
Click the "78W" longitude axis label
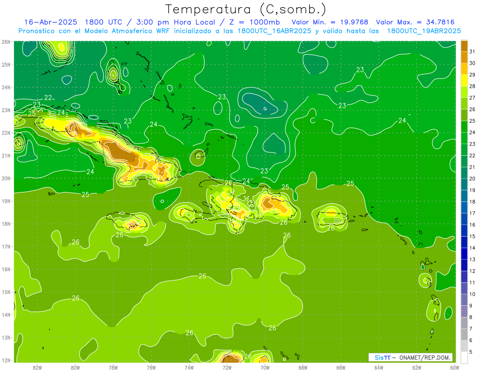(x=113, y=367)
